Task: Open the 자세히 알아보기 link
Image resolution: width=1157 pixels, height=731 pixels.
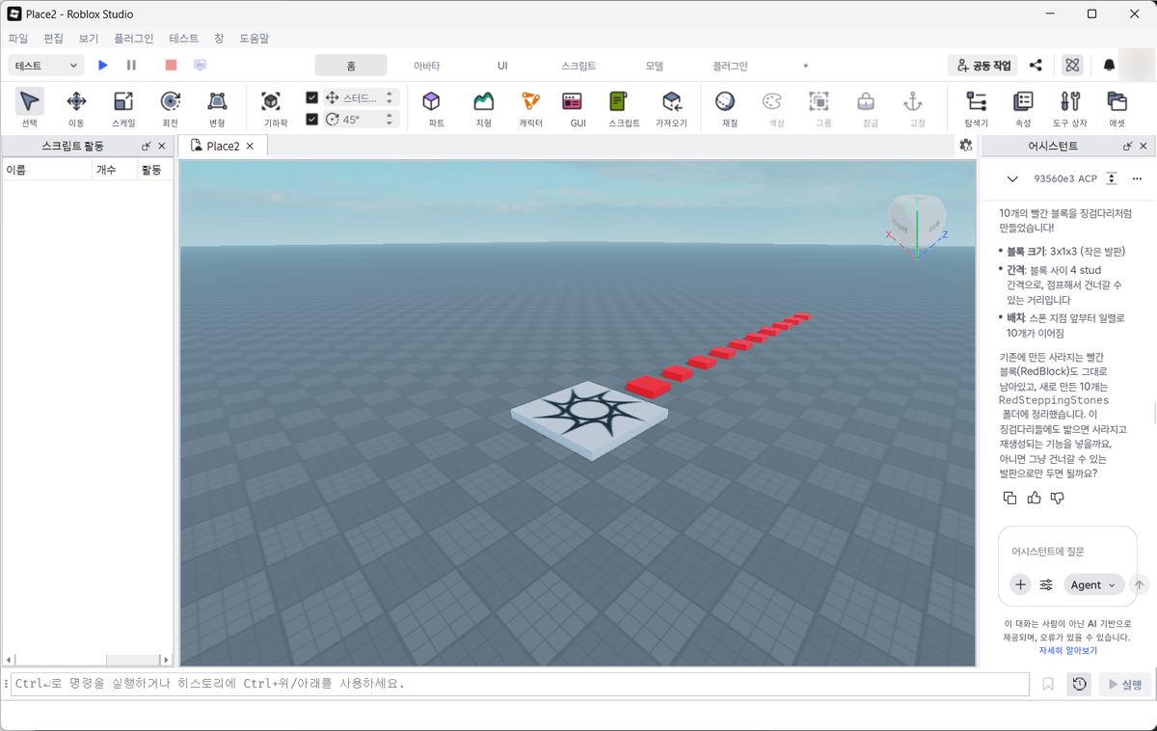Action: point(1067,650)
